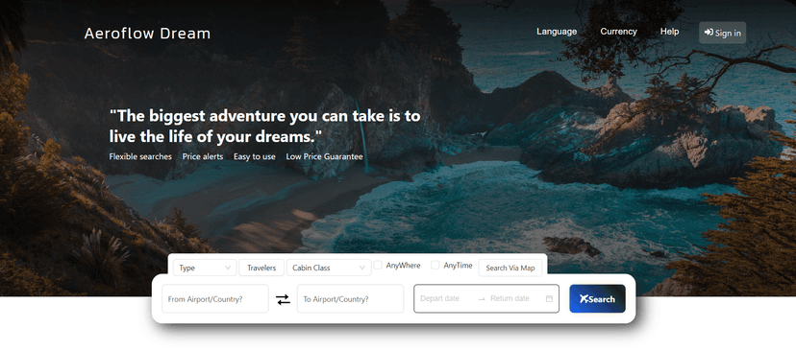Select the Sign in button
Image resolution: width=796 pixels, height=351 pixels.
(722, 33)
